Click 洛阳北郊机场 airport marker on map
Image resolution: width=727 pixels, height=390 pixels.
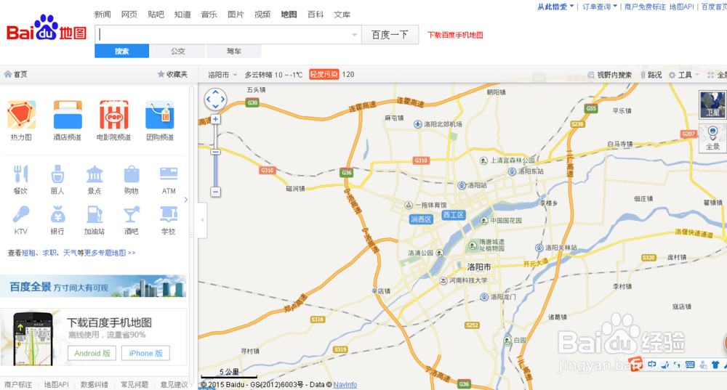(418, 124)
